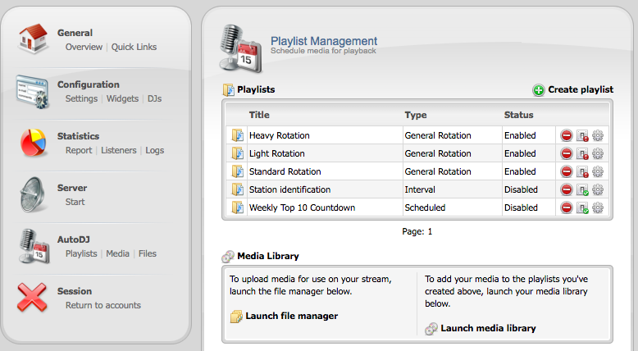Open settings gear for Weekly Top 10 Countdown

[598, 207]
